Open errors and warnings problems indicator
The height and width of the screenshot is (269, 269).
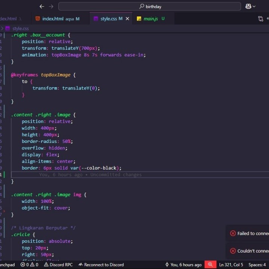tap(29, 265)
